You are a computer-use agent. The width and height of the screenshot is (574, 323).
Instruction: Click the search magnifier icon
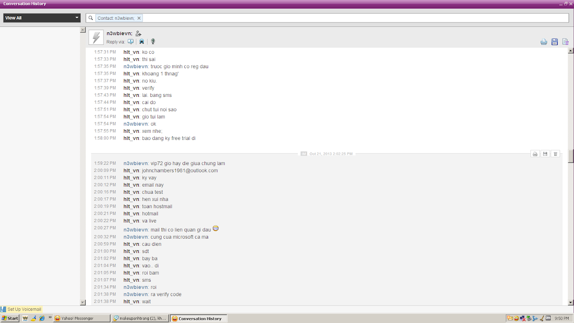point(91,18)
